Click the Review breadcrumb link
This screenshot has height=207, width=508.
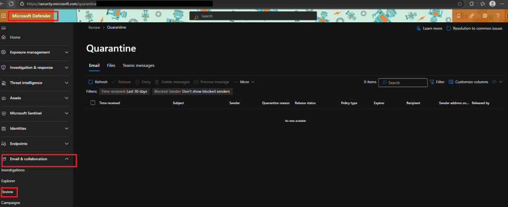click(x=94, y=28)
